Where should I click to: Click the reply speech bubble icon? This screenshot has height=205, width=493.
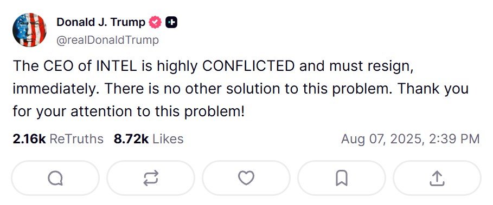55,178
